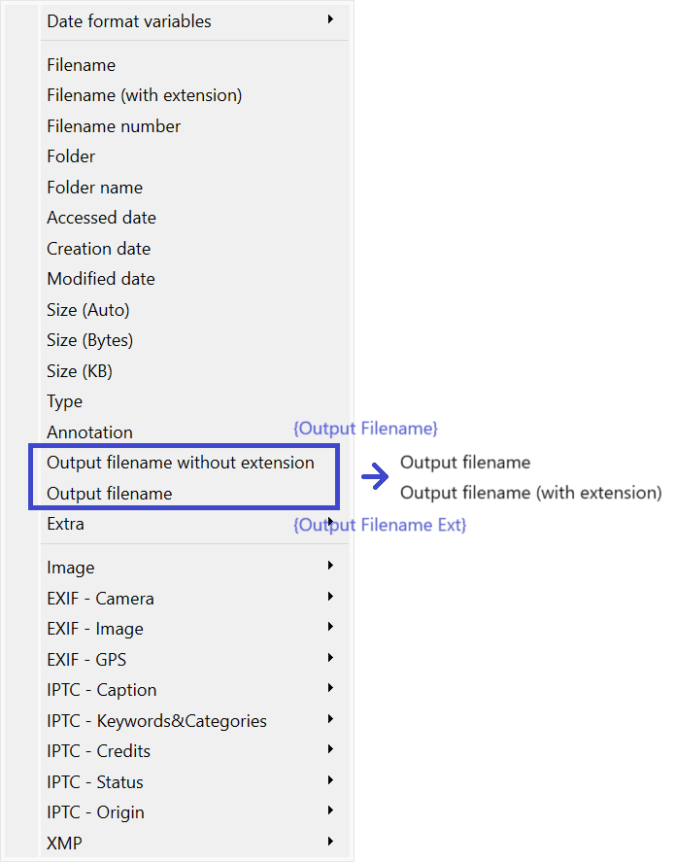The width and height of the screenshot is (676, 862).
Task: Expand the Date format variables submenu
Action: coord(129,20)
